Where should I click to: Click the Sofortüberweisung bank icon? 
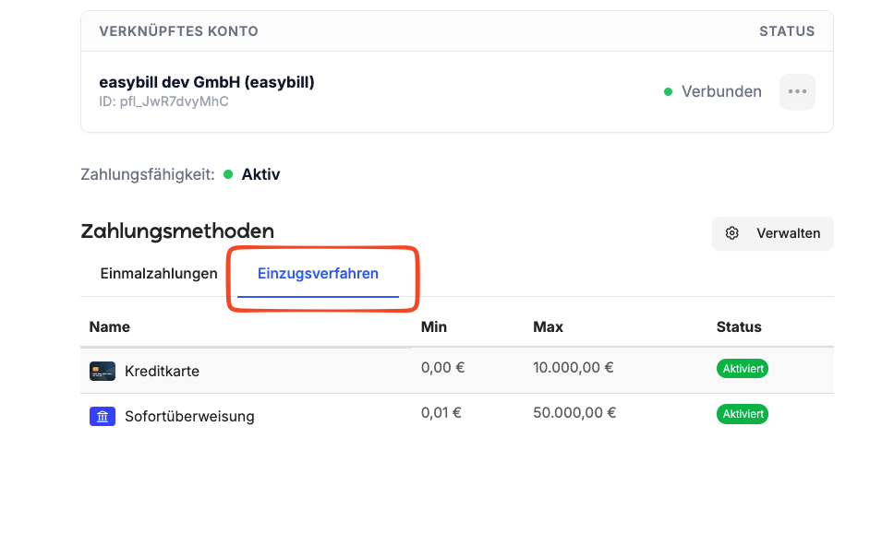tap(103, 417)
